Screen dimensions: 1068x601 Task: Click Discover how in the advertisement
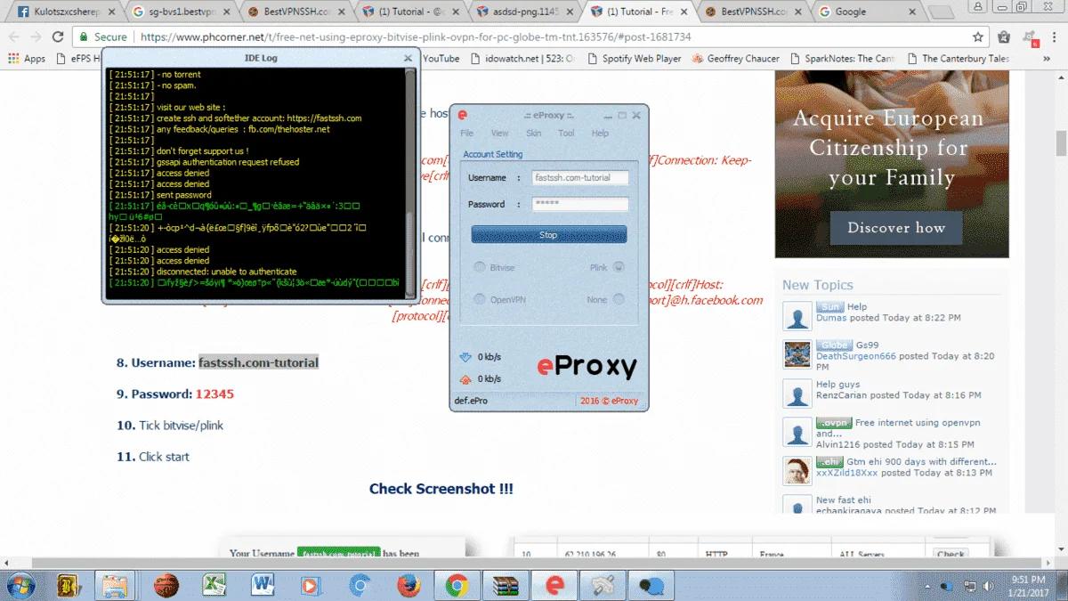click(x=896, y=228)
